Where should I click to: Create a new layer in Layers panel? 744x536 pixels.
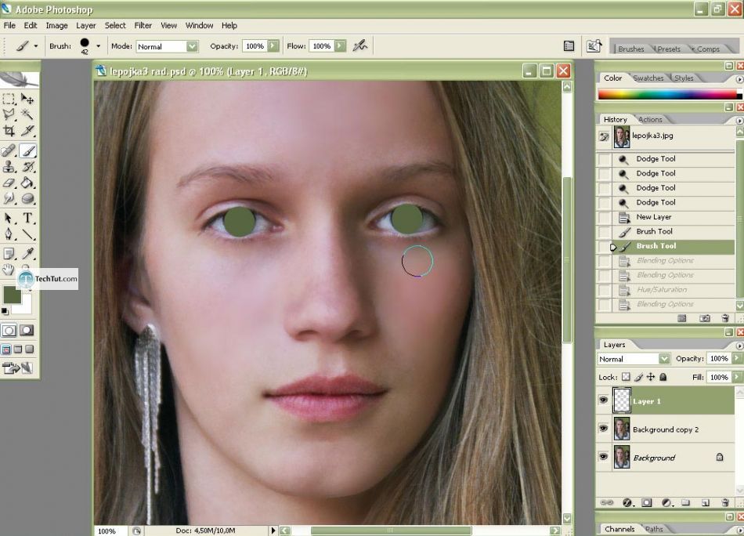705,502
